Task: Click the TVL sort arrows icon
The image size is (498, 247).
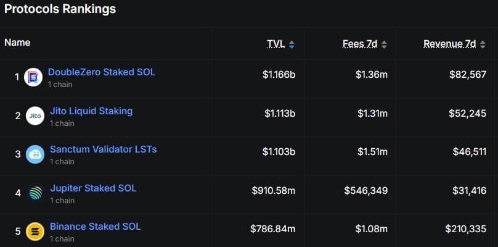Action: (x=292, y=44)
